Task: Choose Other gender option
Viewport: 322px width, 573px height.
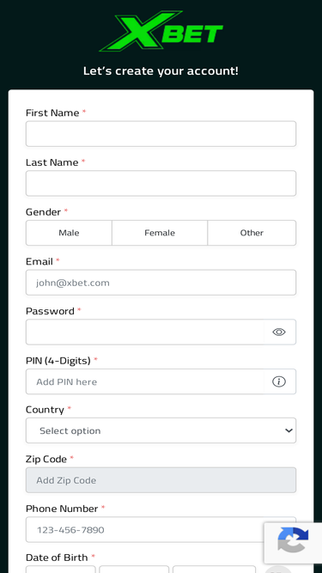Action: (252, 233)
